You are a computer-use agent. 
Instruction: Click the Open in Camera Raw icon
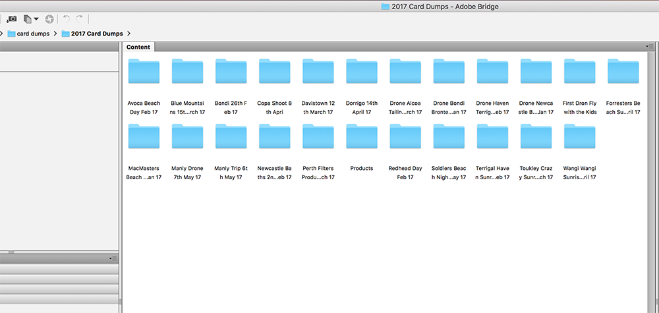pos(49,19)
